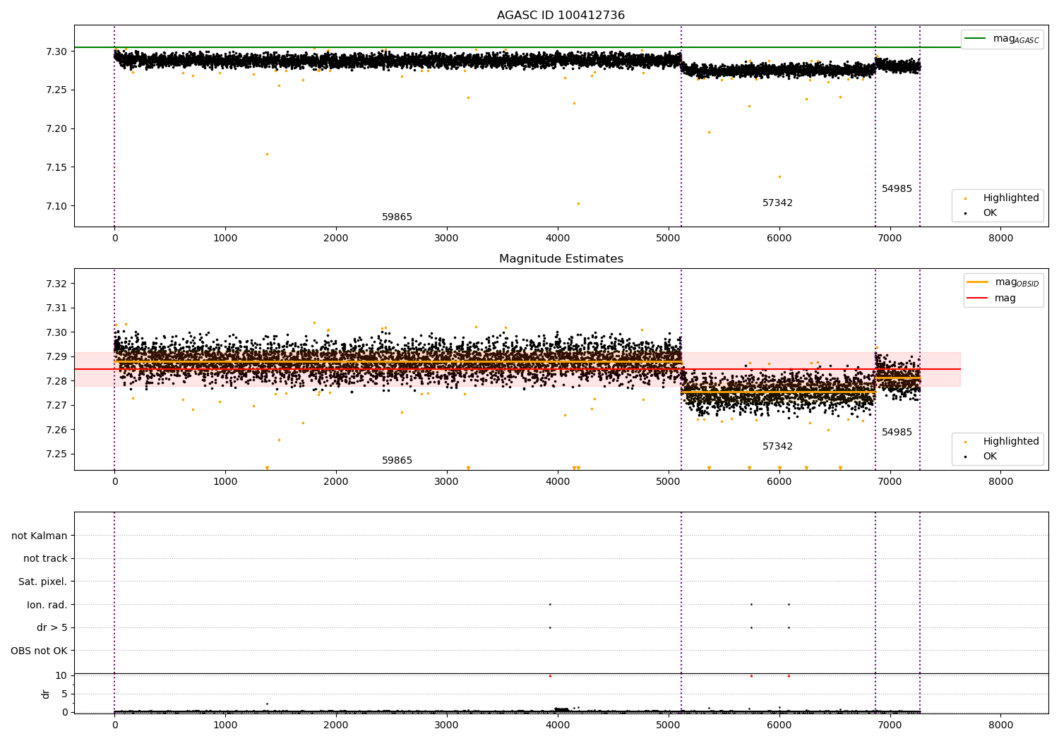Click the 'OBS not OK' axis label
This screenshot has width=1059, height=741.
(39, 651)
